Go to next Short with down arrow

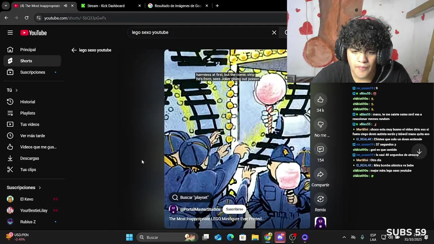tap(419, 151)
